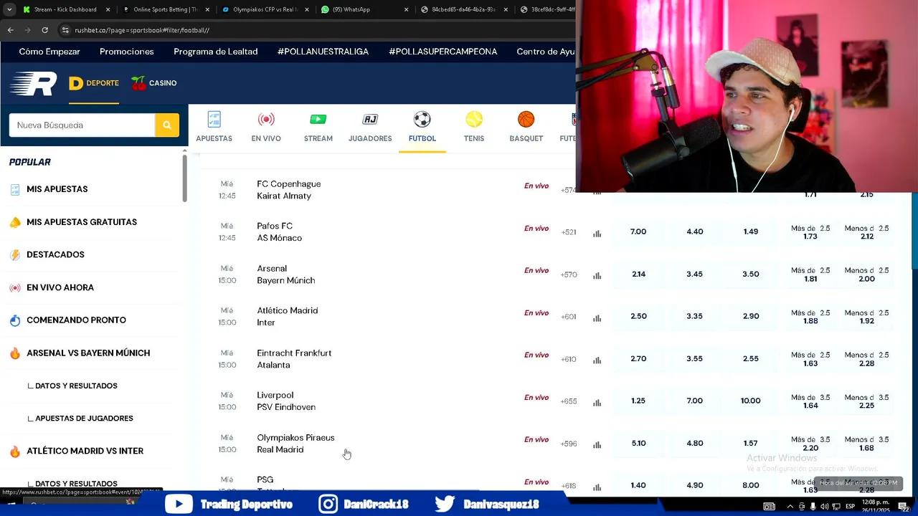
Task: Open the Olympiakos Piraeus vs Real Madrid match
Action: [295, 444]
